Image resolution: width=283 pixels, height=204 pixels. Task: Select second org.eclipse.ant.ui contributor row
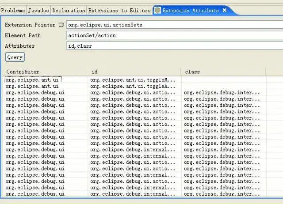(x=32, y=86)
